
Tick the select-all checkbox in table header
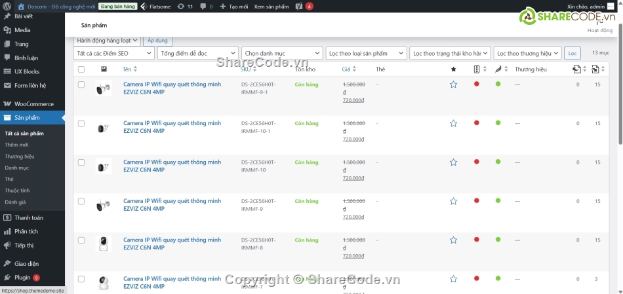[x=81, y=69]
